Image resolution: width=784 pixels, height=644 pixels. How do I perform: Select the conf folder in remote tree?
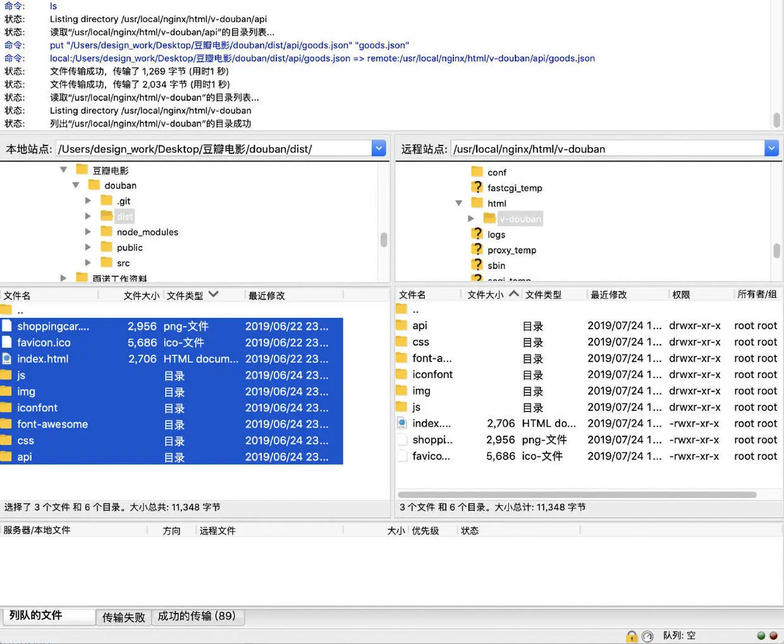tap(496, 172)
